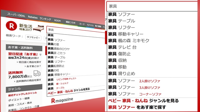The image size is (200, 112).
Task: Open the スーパーDEAL tab
Action: (16, 15)
